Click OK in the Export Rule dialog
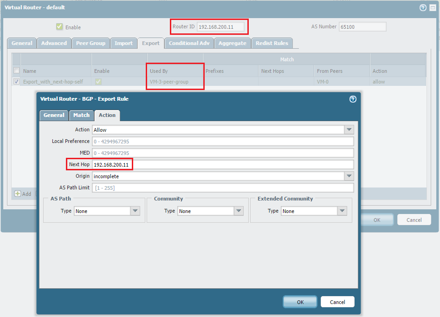 click(x=300, y=302)
